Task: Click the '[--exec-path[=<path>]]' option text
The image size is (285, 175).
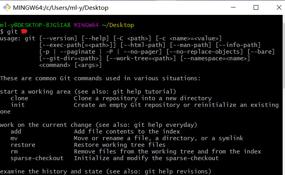Action: coord(78,45)
